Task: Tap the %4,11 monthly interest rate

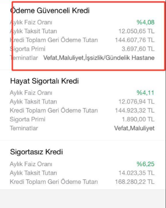Action: (x=146, y=93)
